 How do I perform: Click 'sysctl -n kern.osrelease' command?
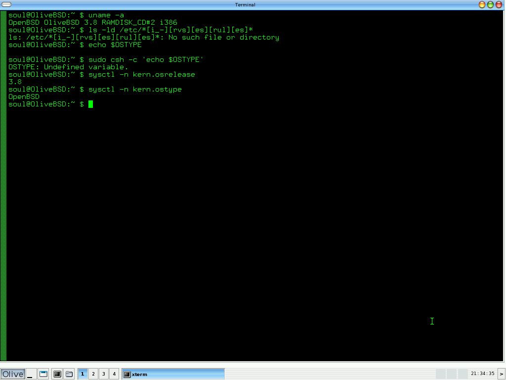tap(142, 75)
